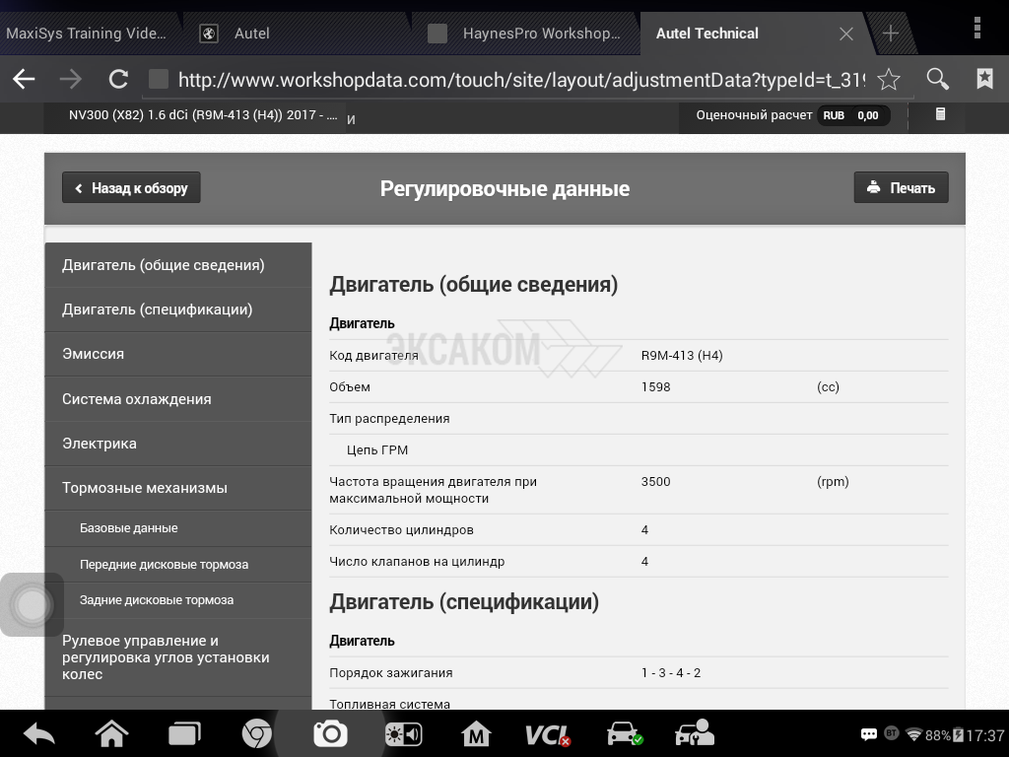The image size is (1009, 757).
Task: Switch to the MaxiSys Training Video tab
Action: click(87, 34)
